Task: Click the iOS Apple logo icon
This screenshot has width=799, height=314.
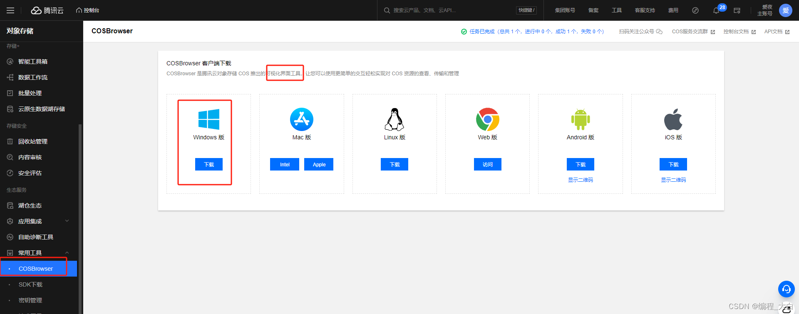Action: coord(673,119)
